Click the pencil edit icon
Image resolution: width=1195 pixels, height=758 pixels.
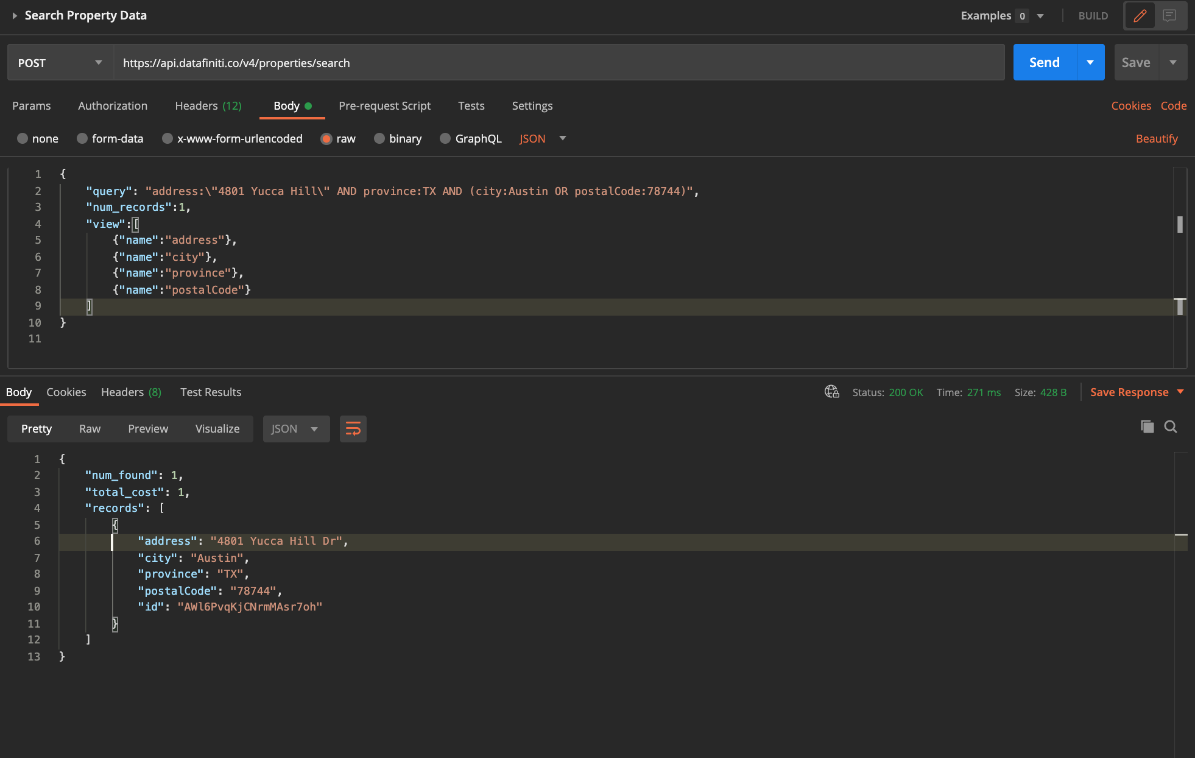point(1140,16)
